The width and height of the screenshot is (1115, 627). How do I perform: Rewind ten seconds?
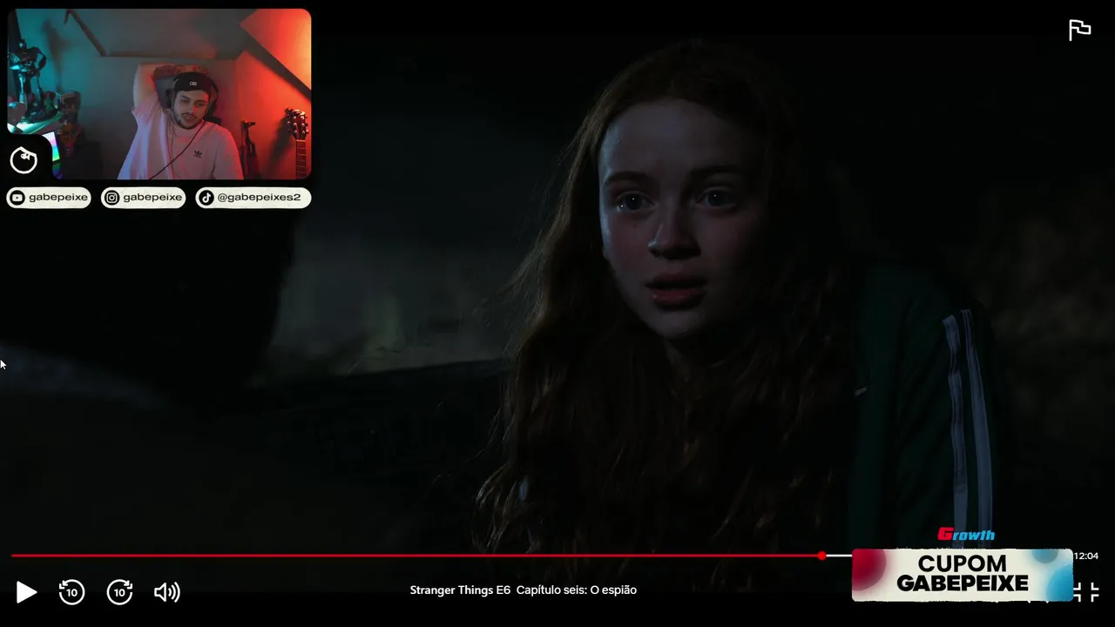tap(71, 592)
